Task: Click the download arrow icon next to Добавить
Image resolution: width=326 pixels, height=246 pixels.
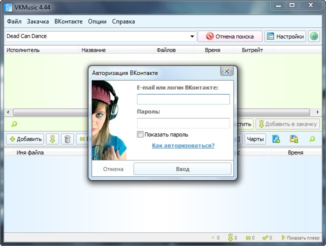Action: pos(52,139)
